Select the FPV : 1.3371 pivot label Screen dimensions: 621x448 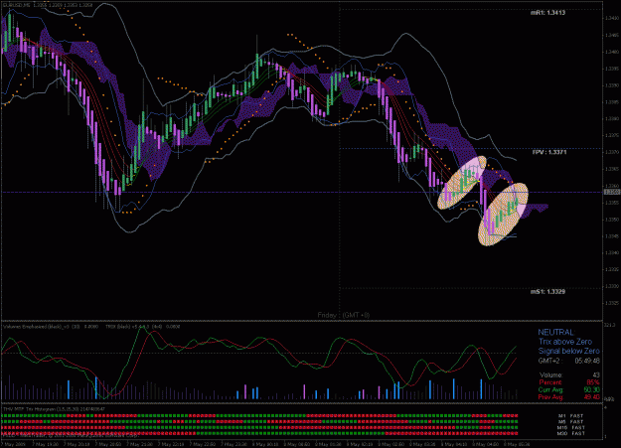pos(549,152)
